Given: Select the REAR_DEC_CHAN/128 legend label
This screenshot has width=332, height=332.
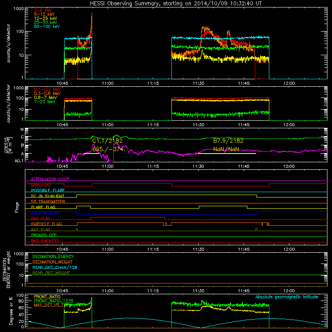Looking at the screenshot, I should 55,267.
